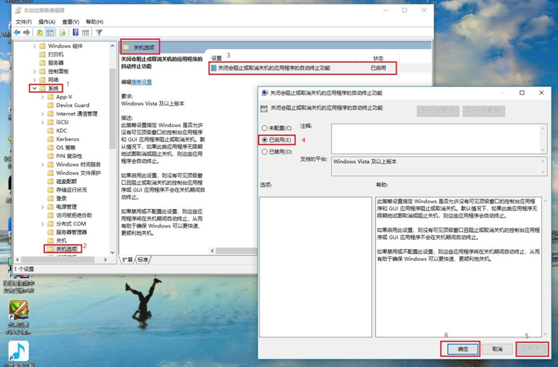The height and width of the screenshot is (367, 558).
Task: Click the 打印机 folder icon in tree
Action: 43,54
